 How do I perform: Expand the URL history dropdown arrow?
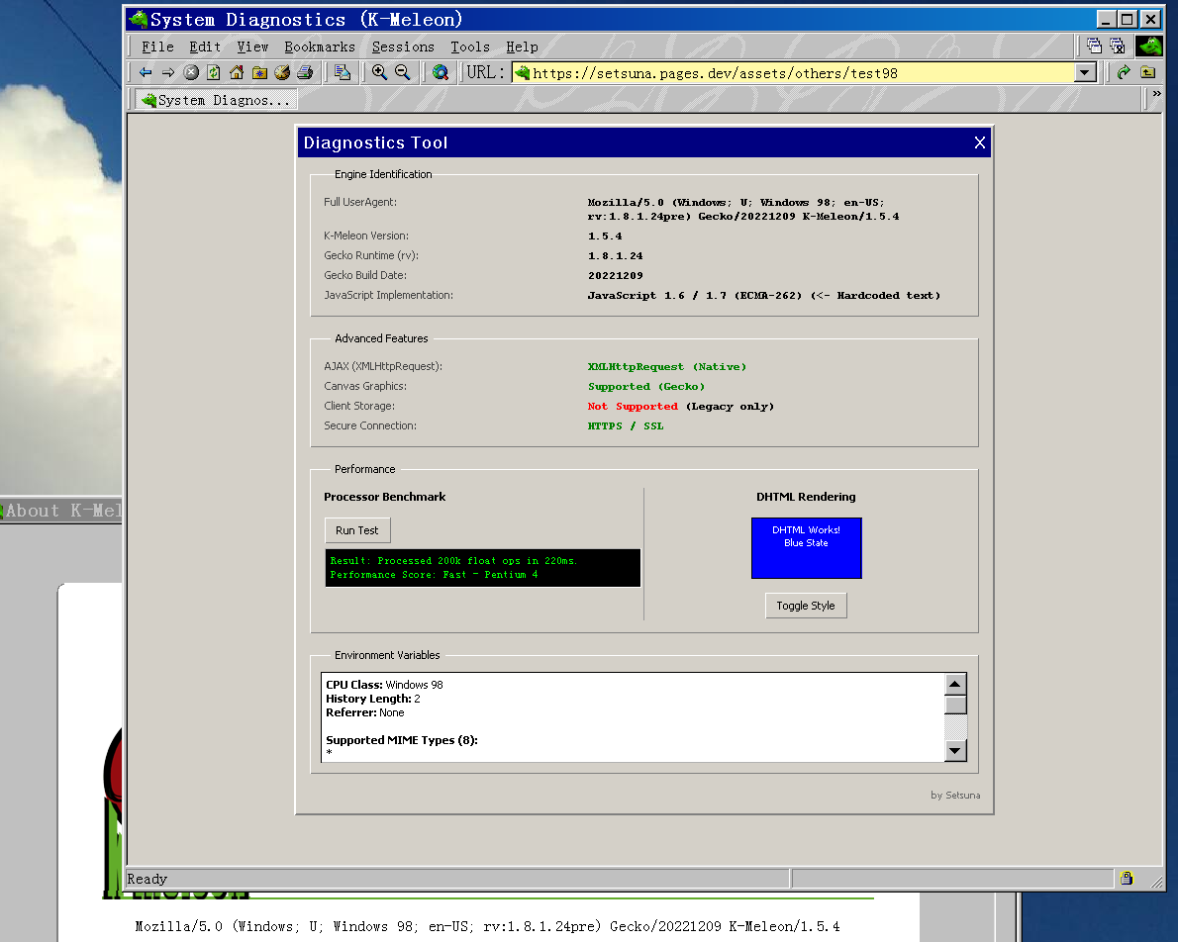pyautogui.click(x=1085, y=72)
